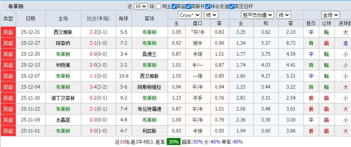Open the Crow* bookmaker dropdown
This screenshot has height=147, width=351.
[190, 15]
